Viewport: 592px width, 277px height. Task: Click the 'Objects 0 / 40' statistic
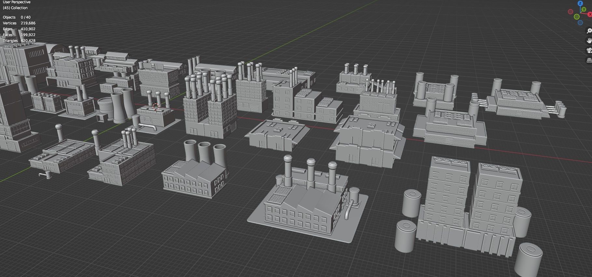point(17,17)
